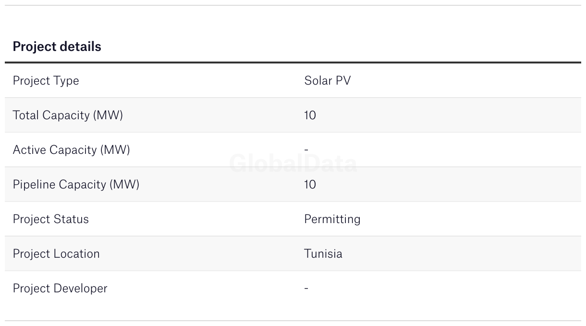Select the "Project Status" label
The image size is (586, 326).
[50, 219]
